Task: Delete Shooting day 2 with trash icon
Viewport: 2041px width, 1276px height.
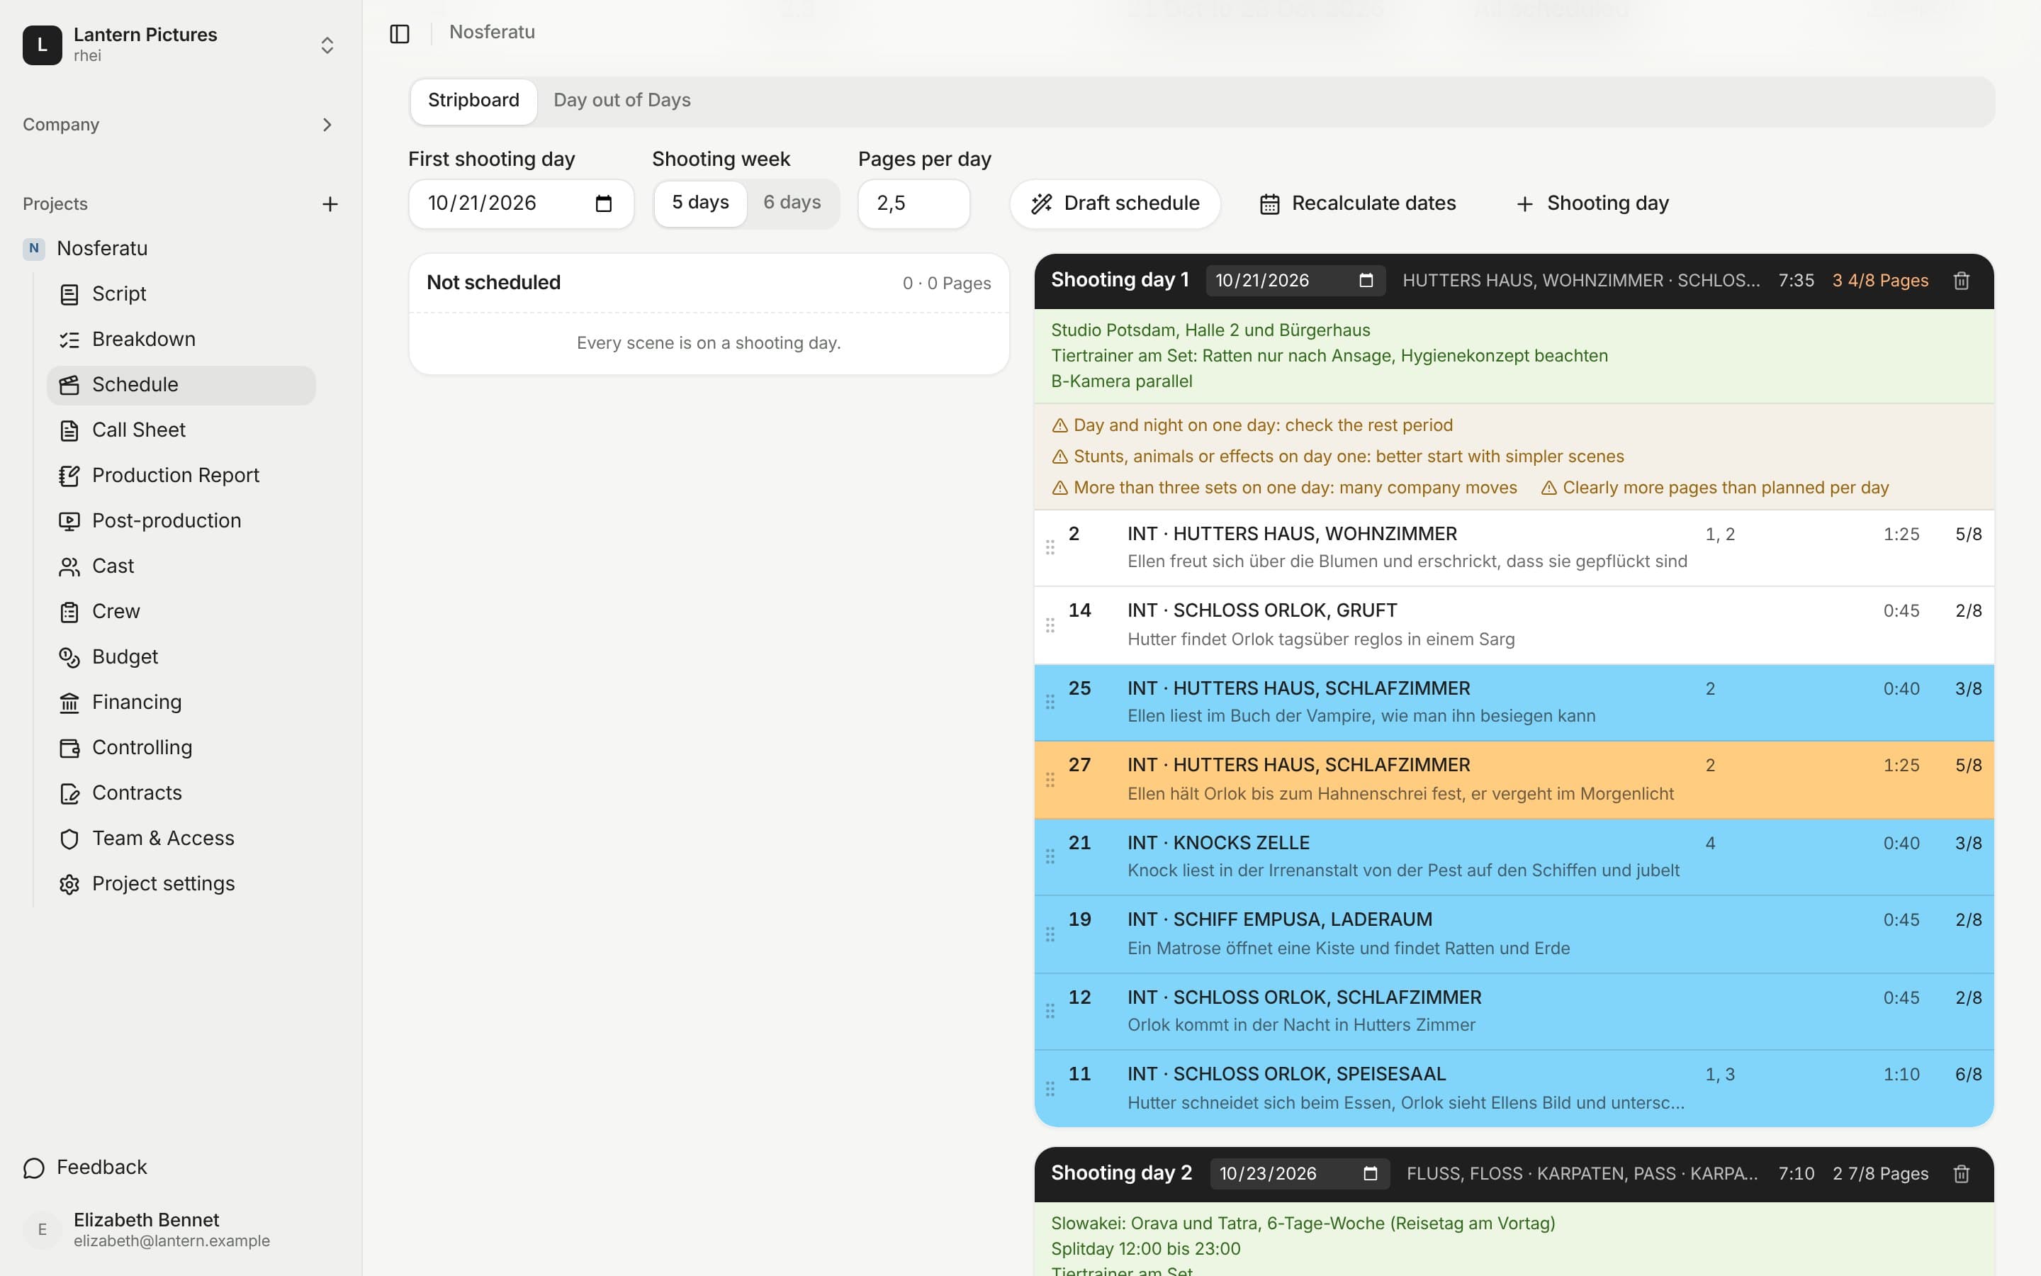Action: (x=1961, y=1174)
